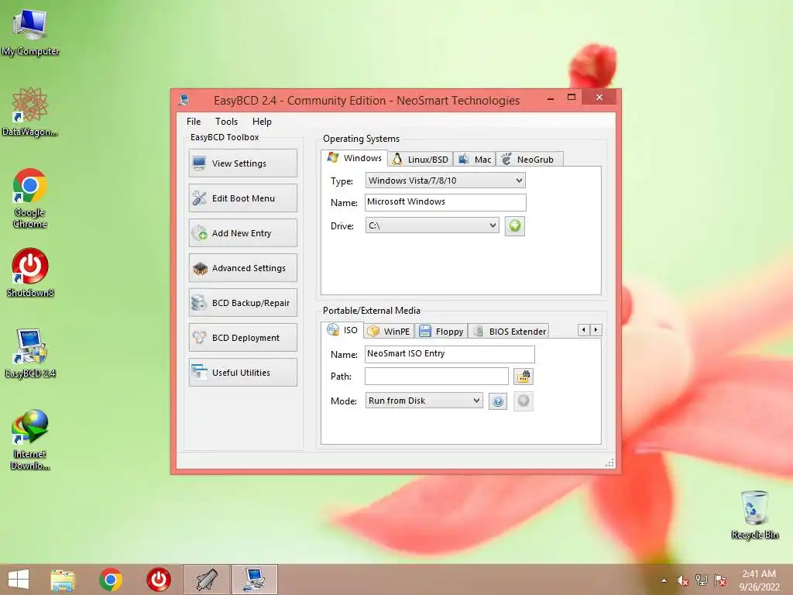This screenshot has height=595, width=793.
Task: Select the Floppy media tab
Action: [441, 332]
